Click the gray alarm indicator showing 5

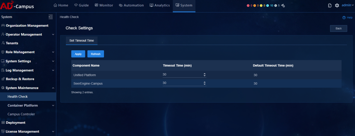point(277,5)
